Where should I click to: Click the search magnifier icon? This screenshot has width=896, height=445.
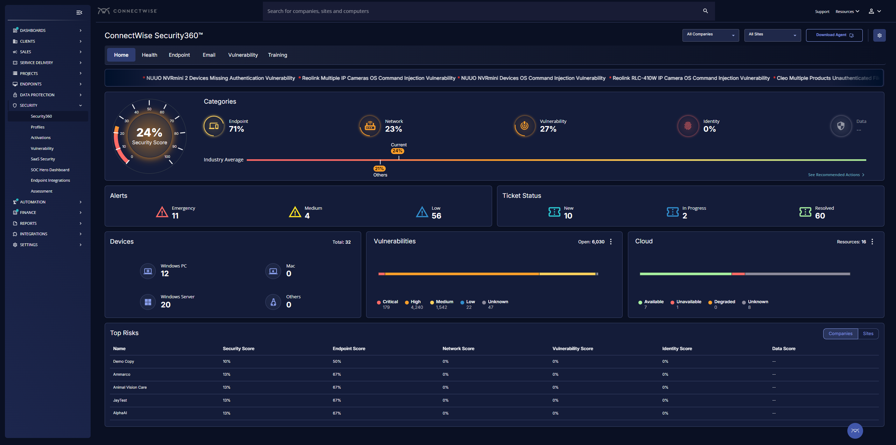pyautogui.click(x=705, y=11)
